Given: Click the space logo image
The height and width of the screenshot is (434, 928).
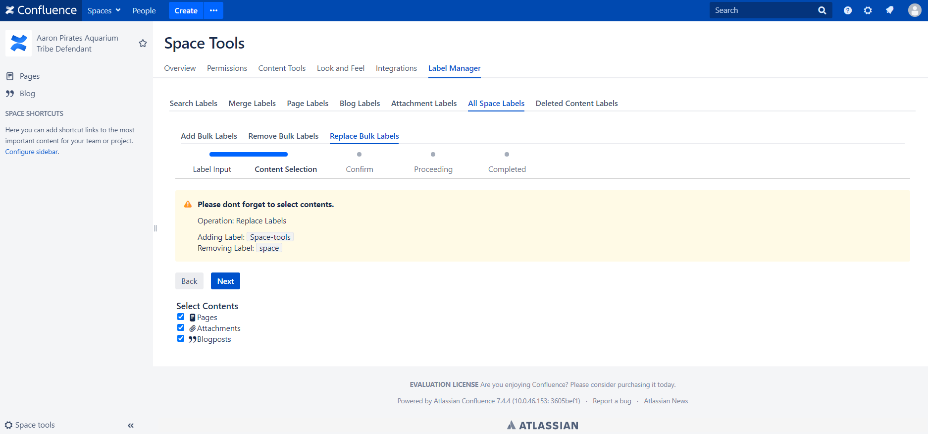Looking at the screenshot, I should tap(18, 43).
